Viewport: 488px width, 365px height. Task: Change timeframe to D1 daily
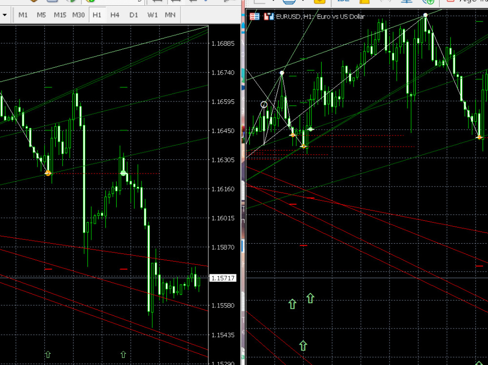click(134, 15)
